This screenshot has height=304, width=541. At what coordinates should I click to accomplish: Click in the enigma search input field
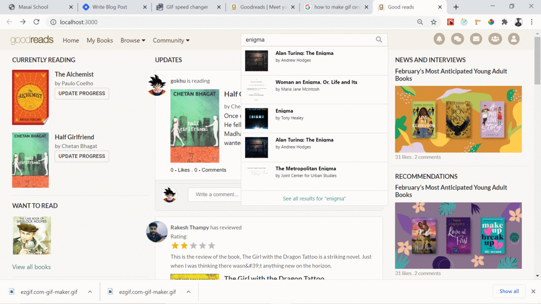pos(309,40)
